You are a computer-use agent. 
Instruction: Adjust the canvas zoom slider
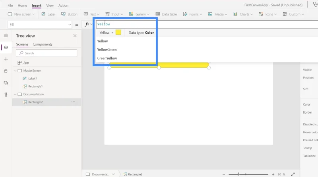248,174
